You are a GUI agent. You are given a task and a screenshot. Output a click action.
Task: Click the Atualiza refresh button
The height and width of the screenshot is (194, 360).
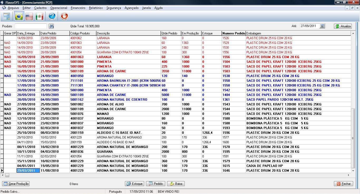(343, 26)
